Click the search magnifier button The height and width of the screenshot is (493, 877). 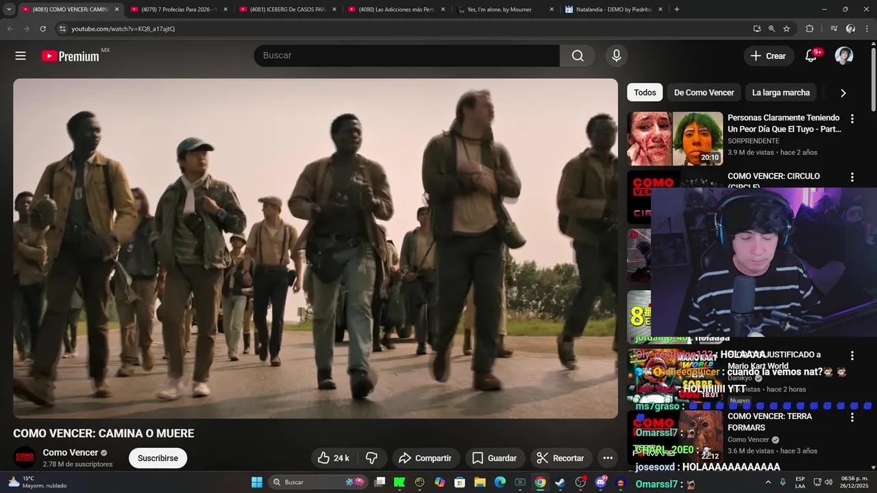pos(578,56)
